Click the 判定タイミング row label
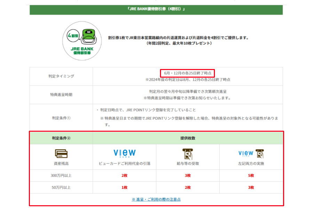313x208 pixels. [x=61, y=76]
